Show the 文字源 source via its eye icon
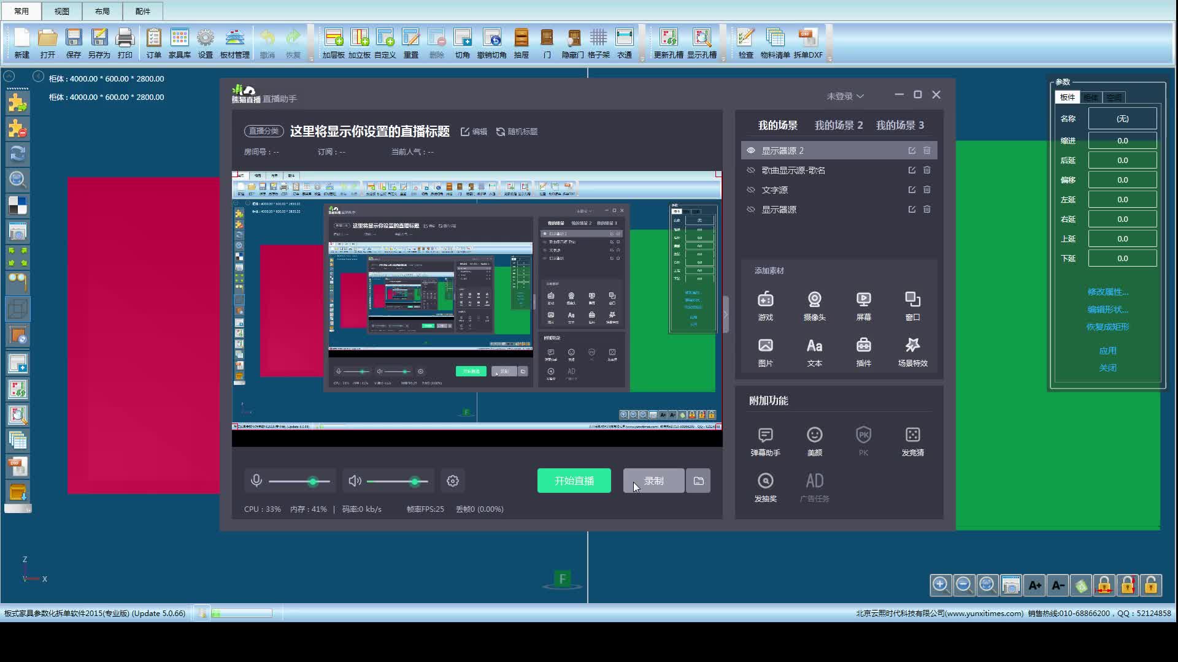Screen dimensions: 1178x662 click(751, 190)
